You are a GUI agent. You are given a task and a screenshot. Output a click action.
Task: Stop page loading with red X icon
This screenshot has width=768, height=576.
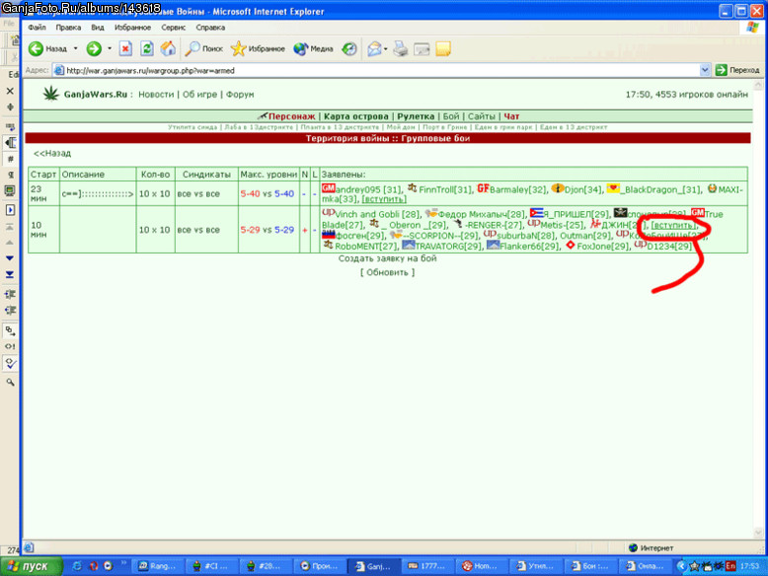pos(125,48)
